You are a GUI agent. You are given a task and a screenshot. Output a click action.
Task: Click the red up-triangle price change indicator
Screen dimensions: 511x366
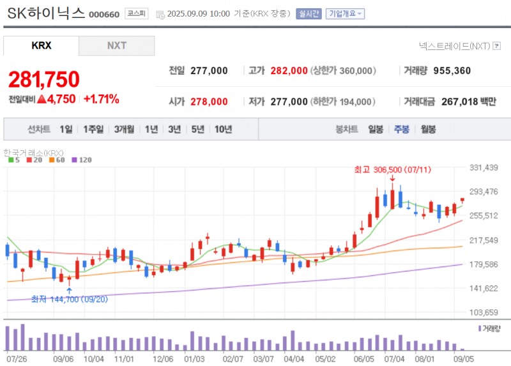(x=42, y=99)
